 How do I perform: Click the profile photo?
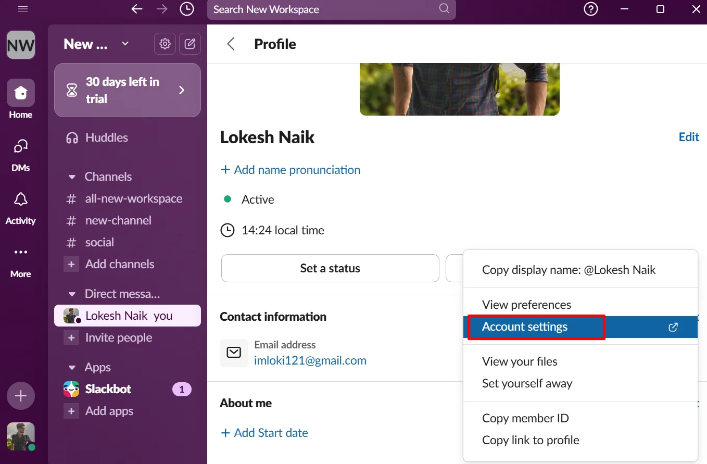pos(460,89)
